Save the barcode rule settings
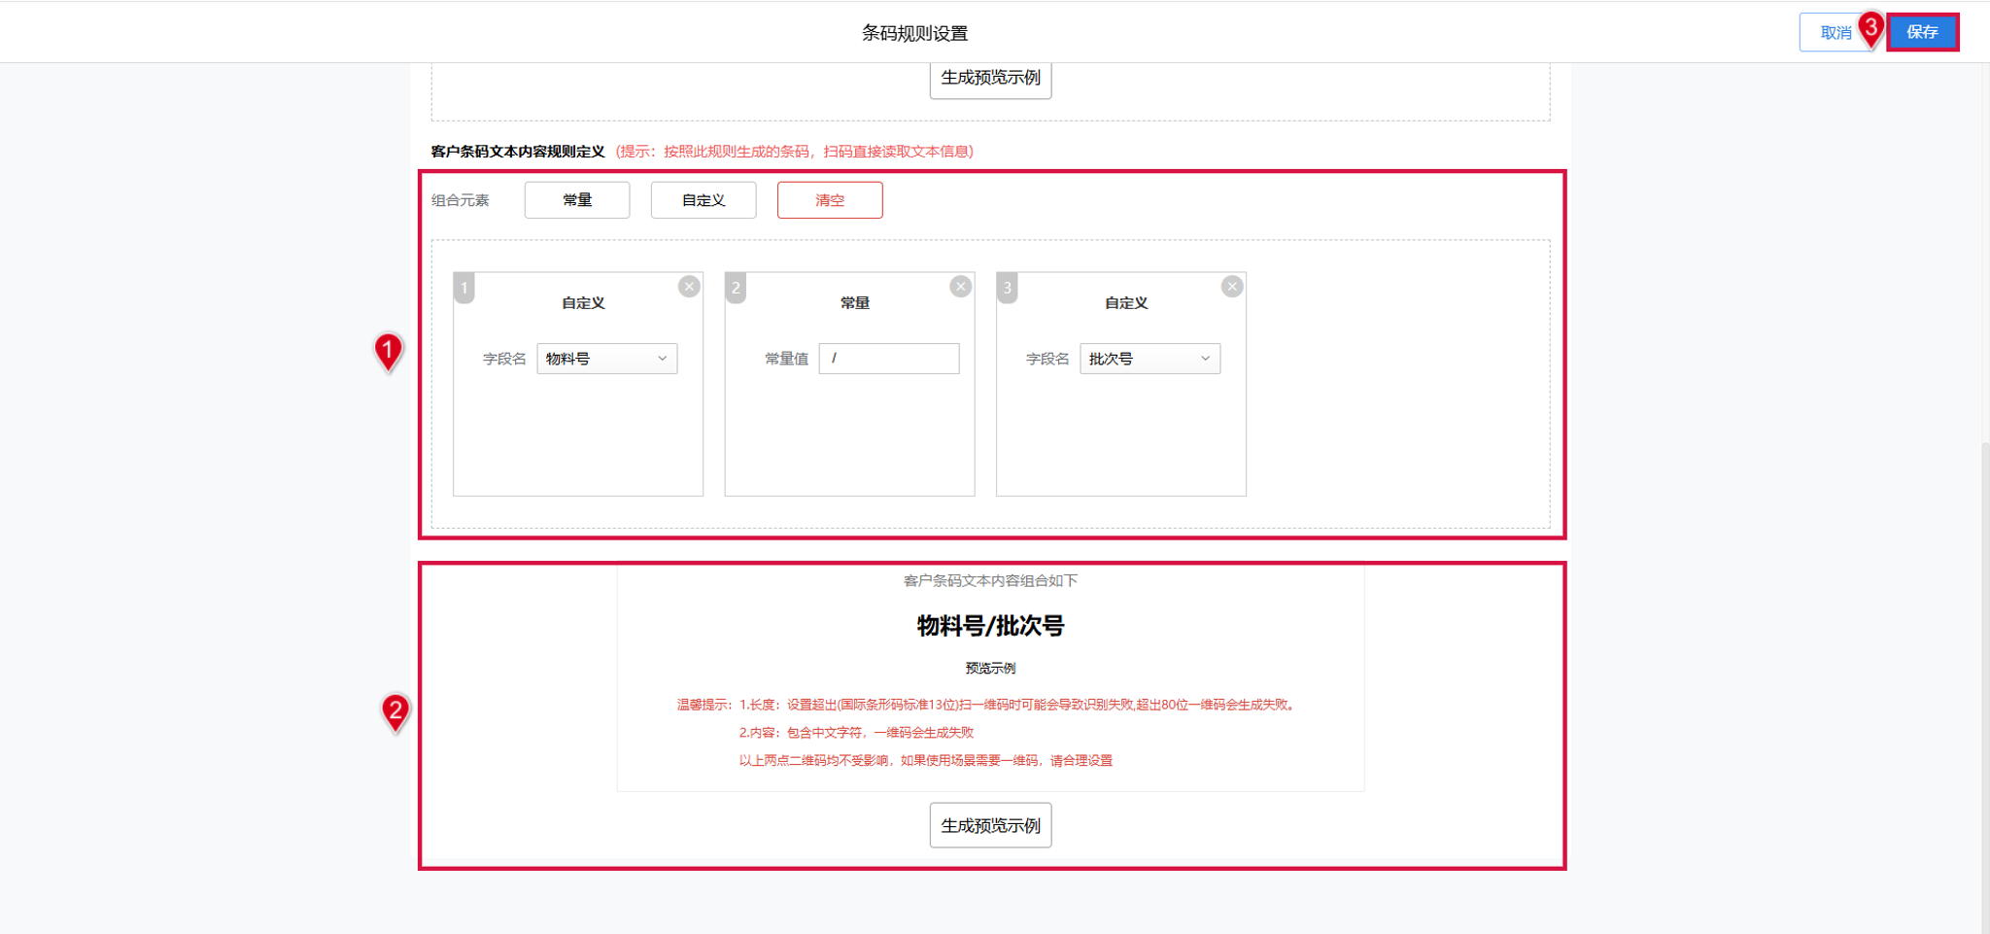The image size is (1990, 934). click(x=1922, y=32)
